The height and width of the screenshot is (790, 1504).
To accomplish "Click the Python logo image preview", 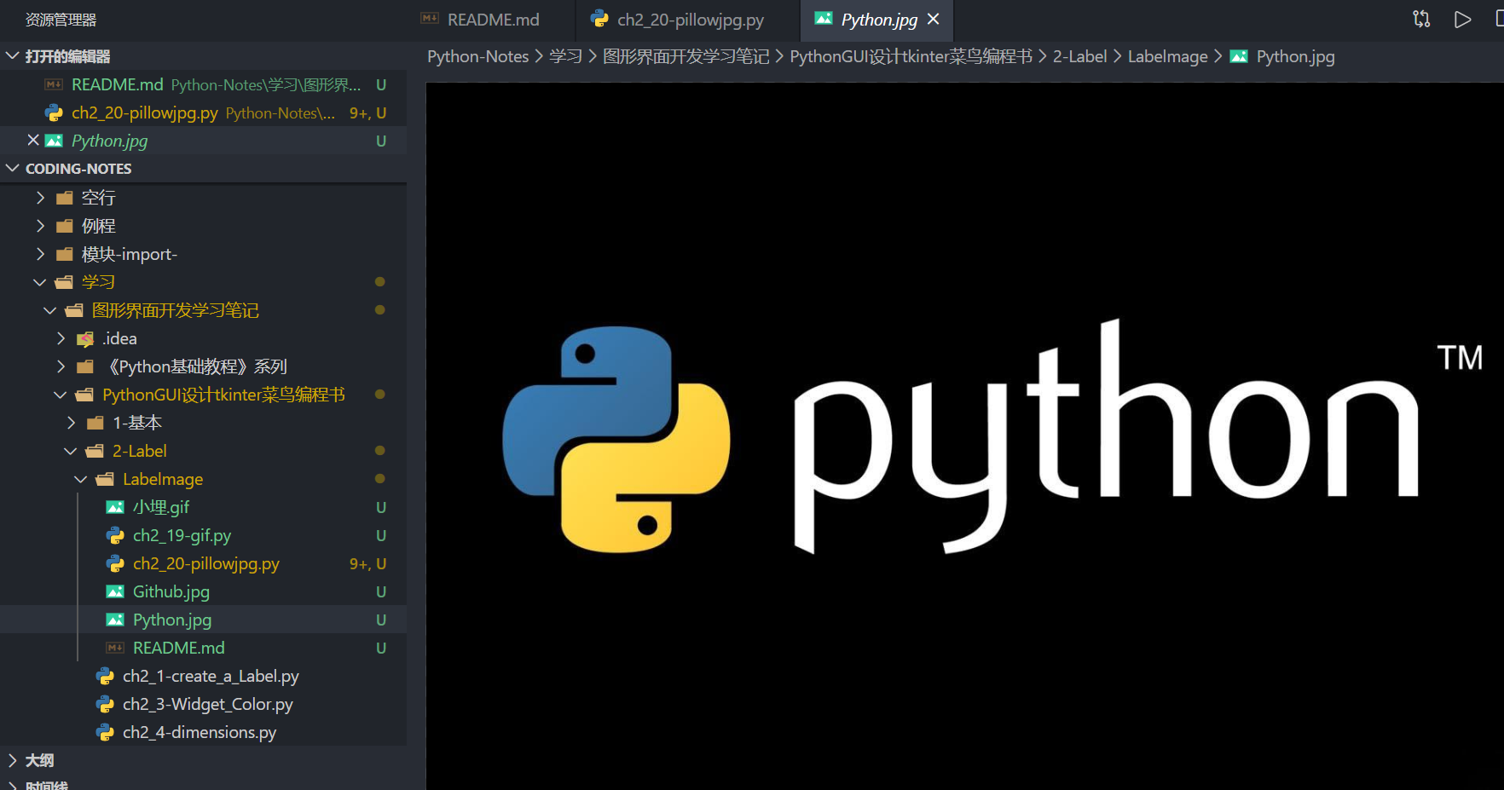I will click(964, 436).
